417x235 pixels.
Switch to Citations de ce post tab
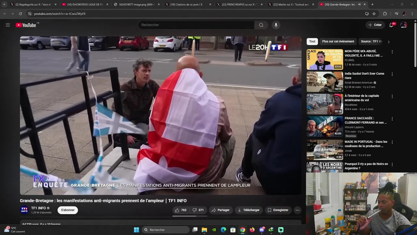click(x=188, y=5)
